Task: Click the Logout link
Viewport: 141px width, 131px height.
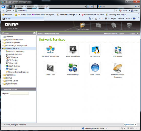Action: coord(121,34)
